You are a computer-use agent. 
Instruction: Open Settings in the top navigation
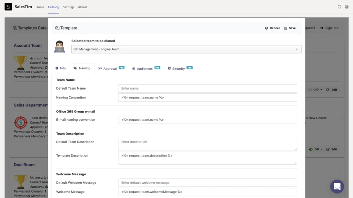tap(69, 7)
